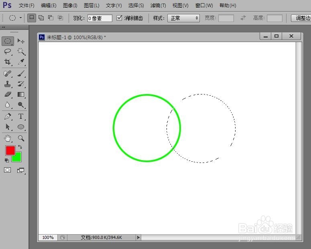311x249 pixels.
Task: Toggle the anti-alias checkbox
Action: point(119,18)
